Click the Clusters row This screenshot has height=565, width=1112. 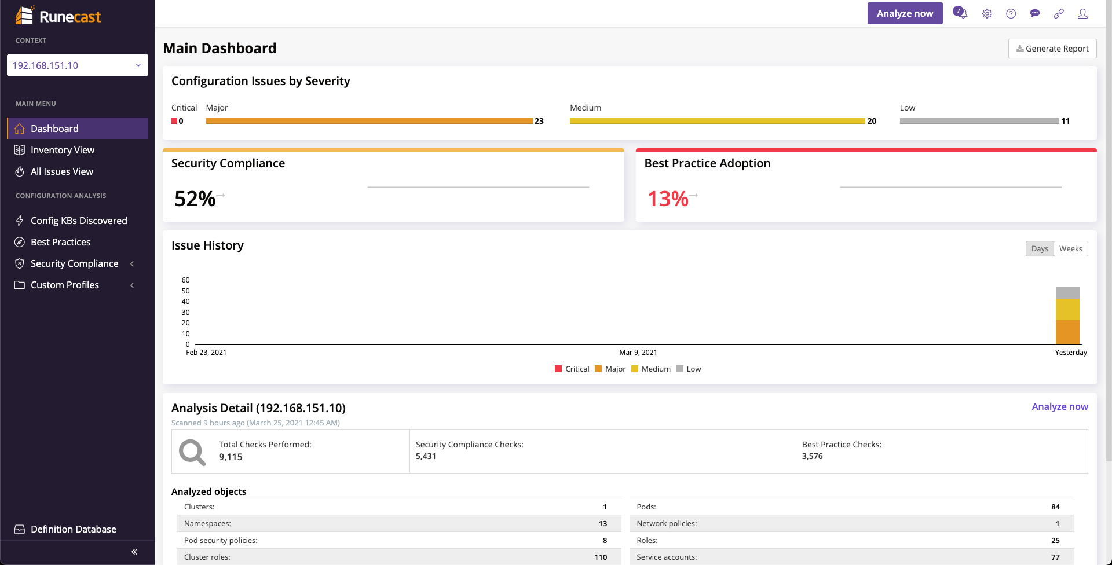tap(399, 507)
